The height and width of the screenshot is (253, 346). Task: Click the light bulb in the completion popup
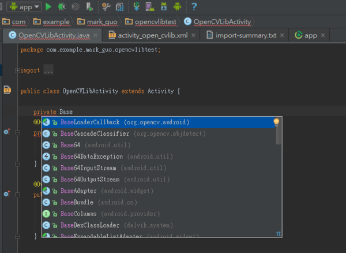pos(276,122)
